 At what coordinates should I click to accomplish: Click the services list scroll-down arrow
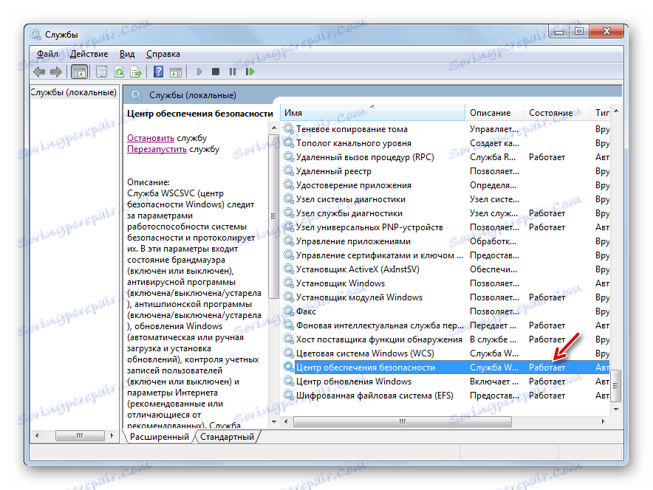[x=616, y=410]
